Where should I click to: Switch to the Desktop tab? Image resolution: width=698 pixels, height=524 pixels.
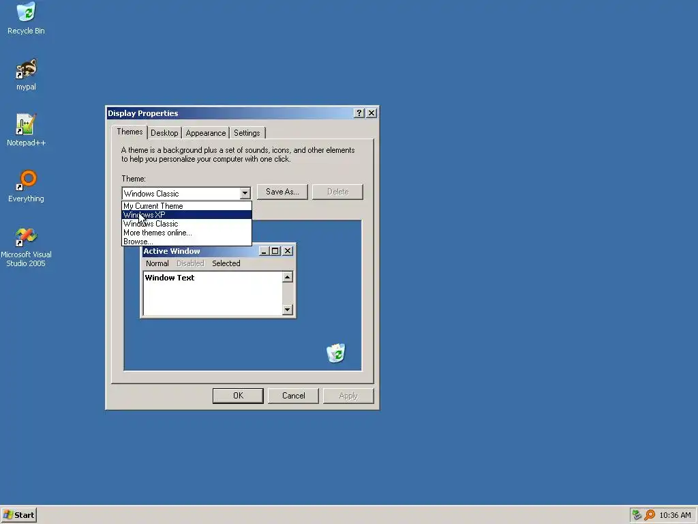[x=164, y=133]
